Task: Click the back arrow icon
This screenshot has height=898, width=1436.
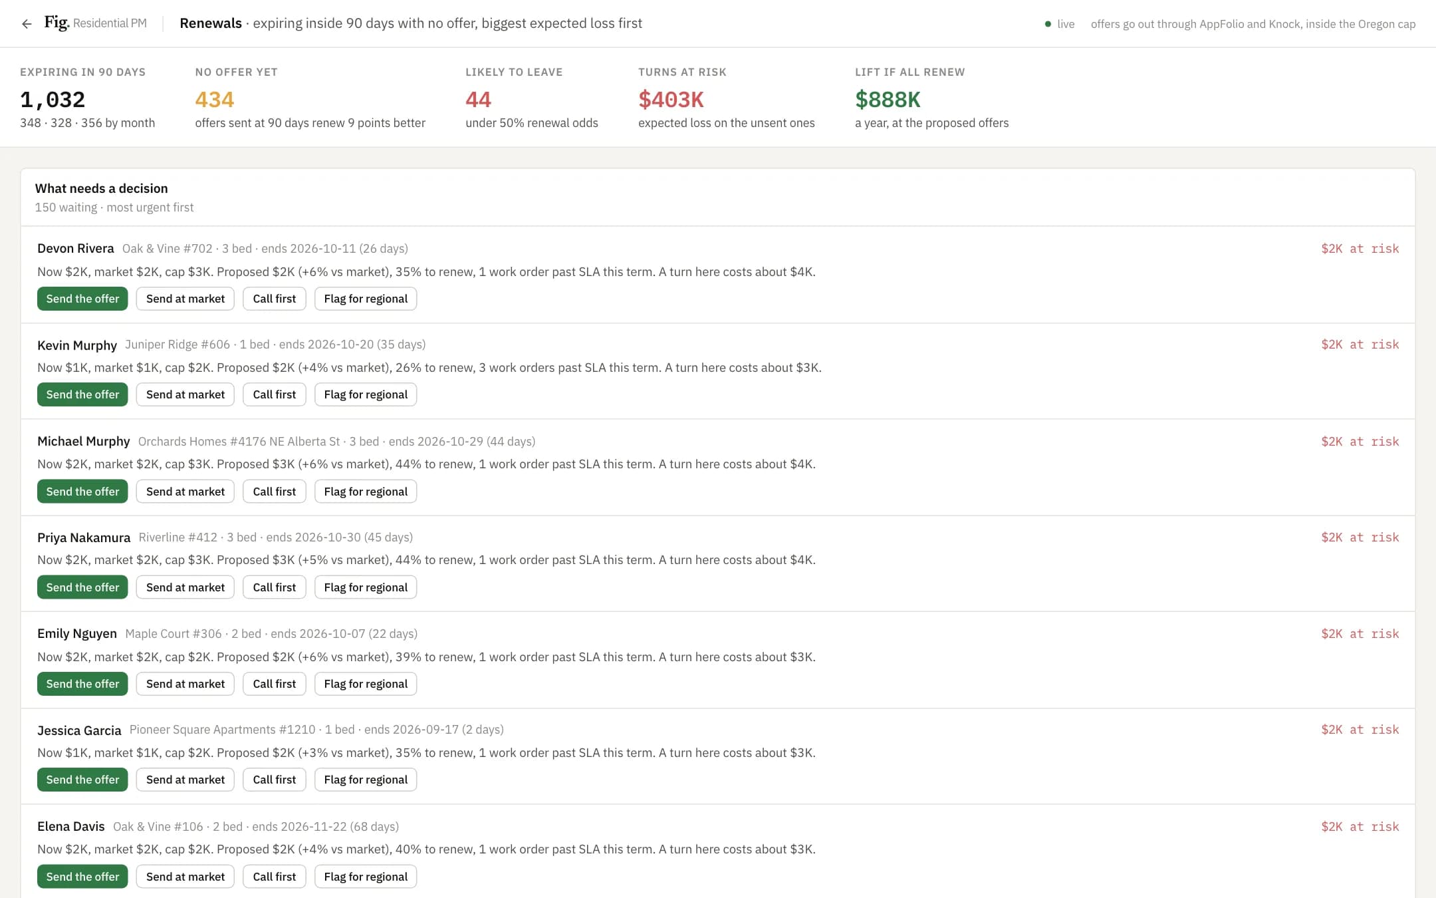Action: 27,24
